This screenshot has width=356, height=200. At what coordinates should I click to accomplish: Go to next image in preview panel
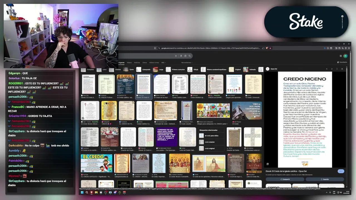tap(332, 69)
